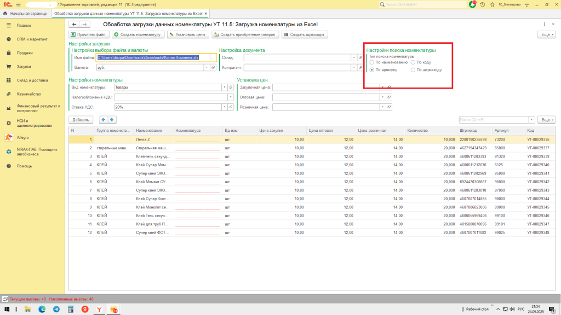Viewport: 561px width, 315px height.
Task: Select the По наименованию search option
Action: pos(373,62)
